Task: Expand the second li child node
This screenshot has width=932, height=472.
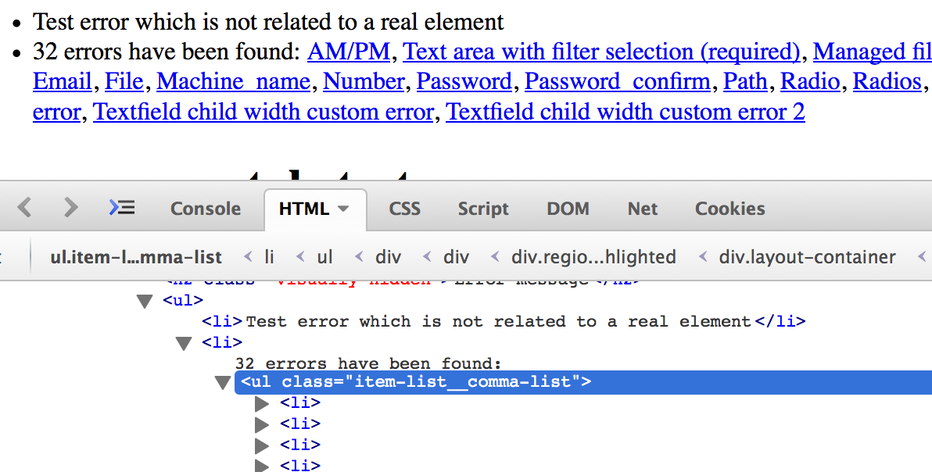Action: (x=262, y=424)
